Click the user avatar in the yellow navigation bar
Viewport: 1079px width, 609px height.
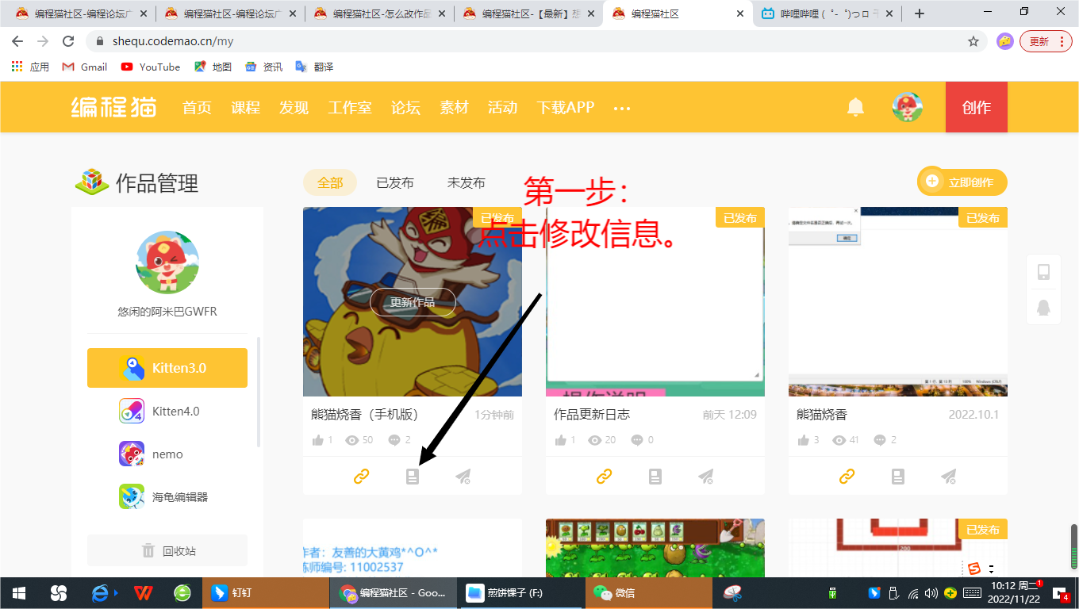(908, 107)
